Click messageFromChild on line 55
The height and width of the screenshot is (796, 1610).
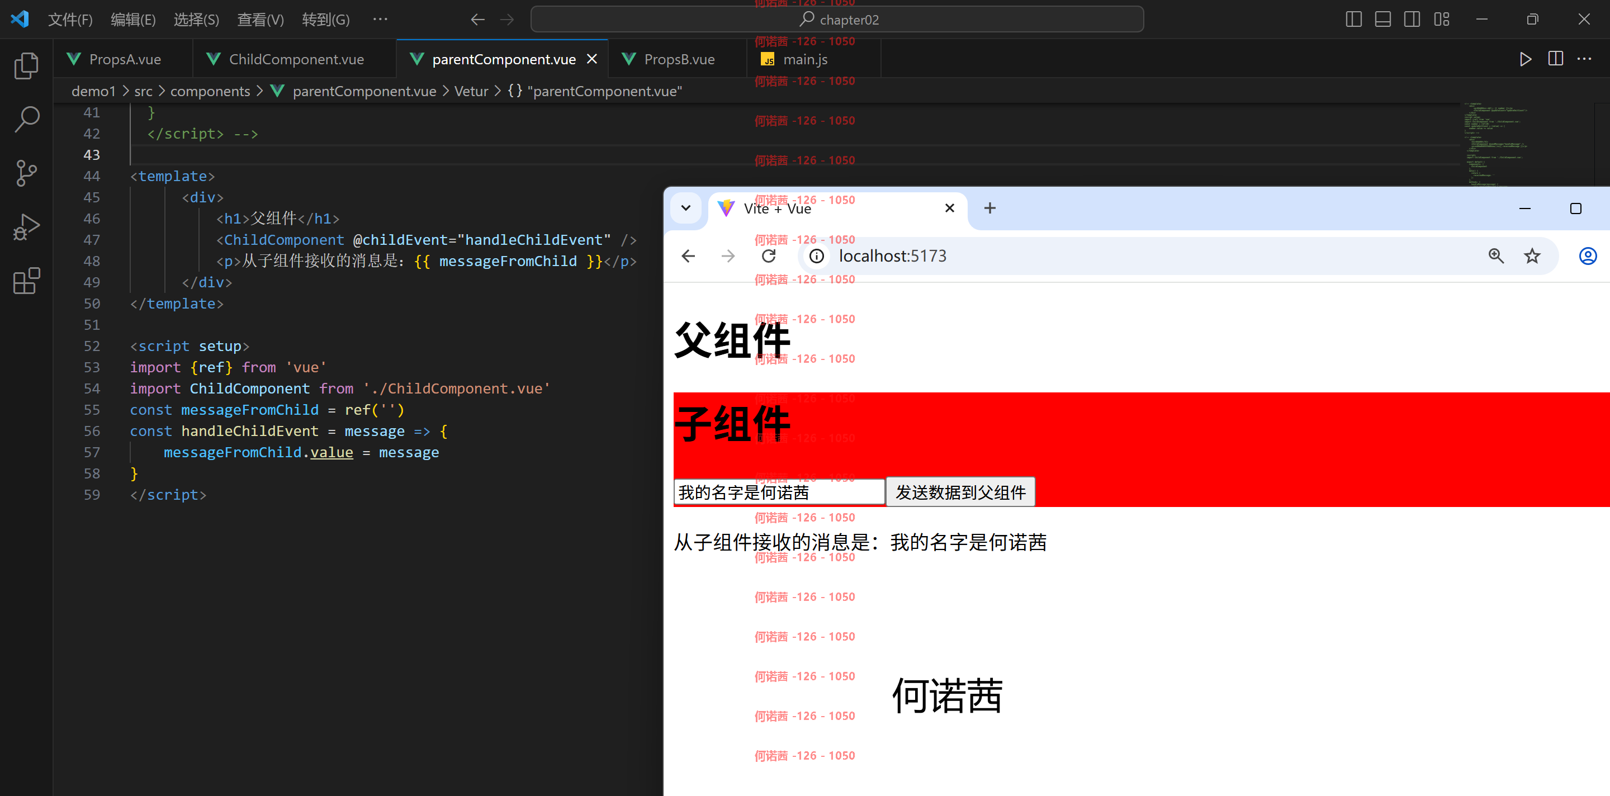pos(249,410)
